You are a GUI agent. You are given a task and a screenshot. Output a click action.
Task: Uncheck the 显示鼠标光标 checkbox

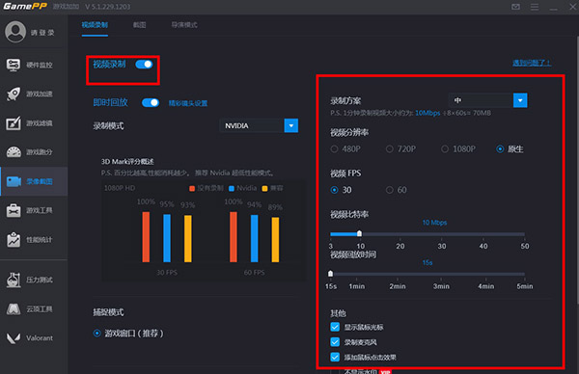(335, 327)
